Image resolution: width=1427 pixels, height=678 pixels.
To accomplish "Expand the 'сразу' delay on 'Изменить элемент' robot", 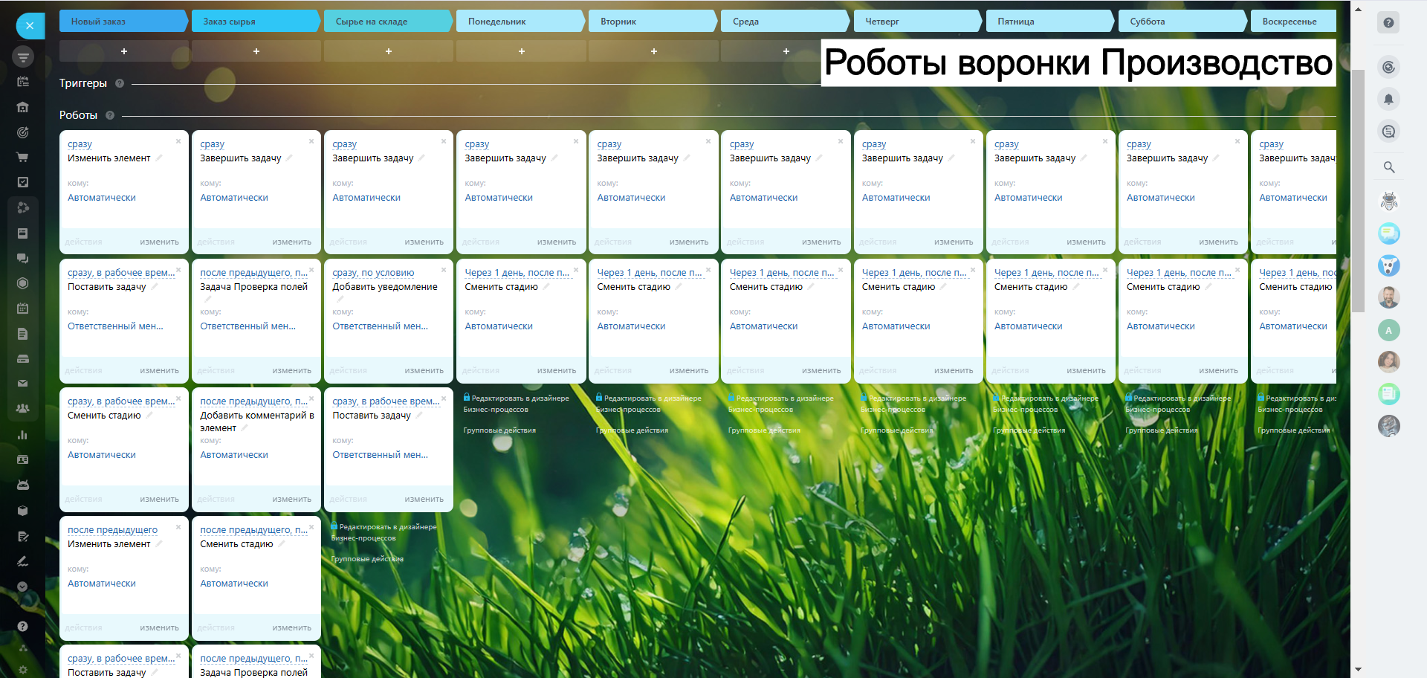I will point(80,144).
